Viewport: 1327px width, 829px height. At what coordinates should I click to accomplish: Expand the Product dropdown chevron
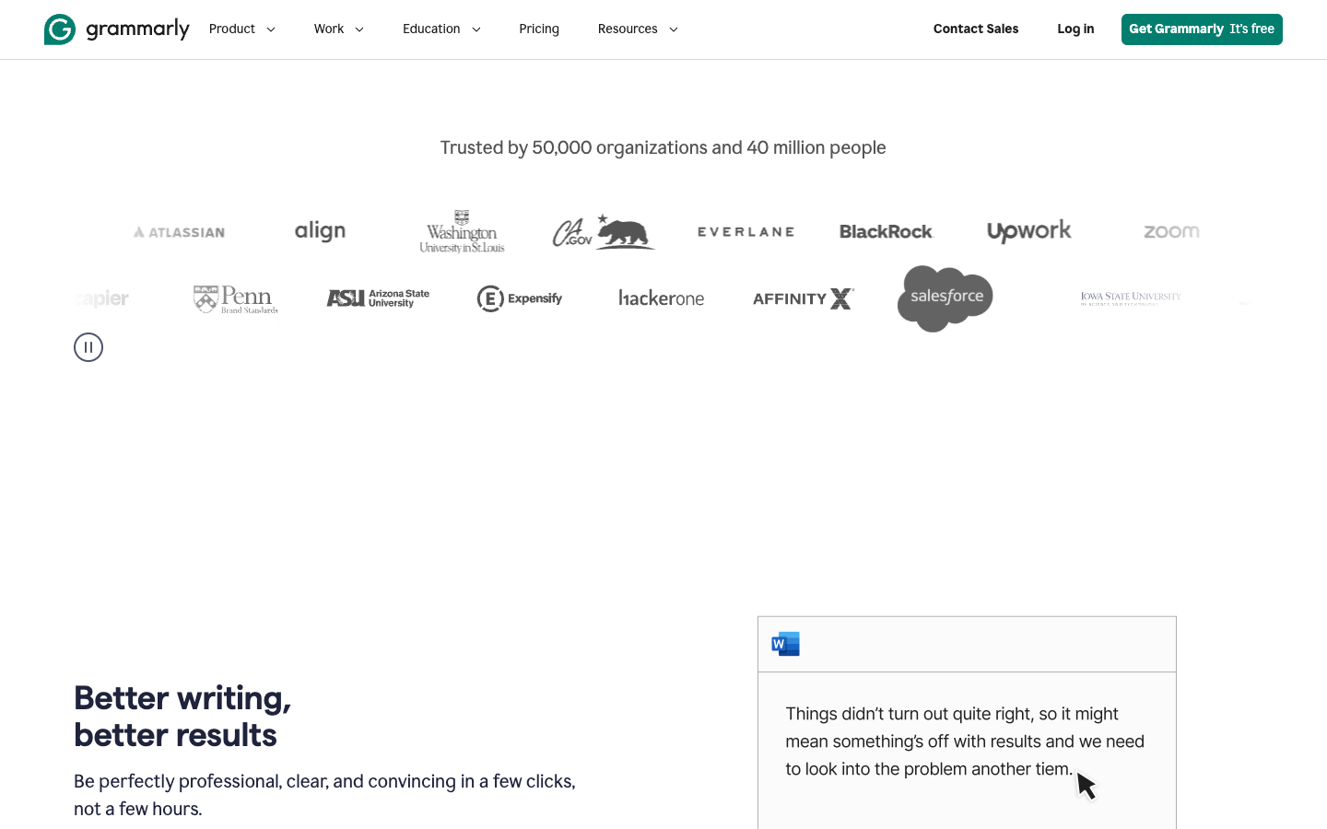click(271, 29)
